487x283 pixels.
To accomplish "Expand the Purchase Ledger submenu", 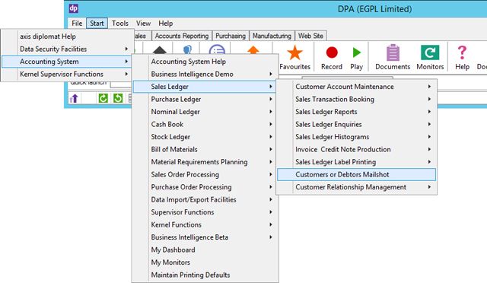I will tap(205, 100).
